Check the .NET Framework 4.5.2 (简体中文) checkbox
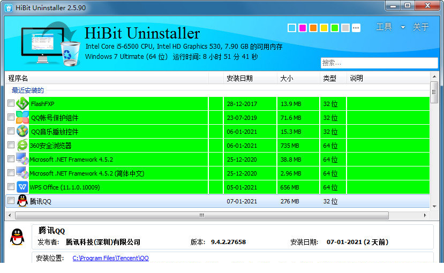Screen dimensions: 444x273 pyautogui.click(x=11, y=172)
